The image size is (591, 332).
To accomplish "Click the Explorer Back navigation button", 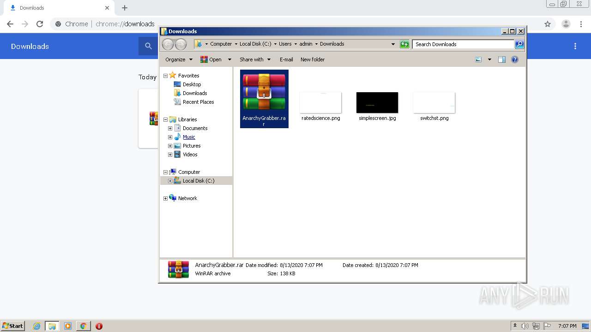I will 168,44.
